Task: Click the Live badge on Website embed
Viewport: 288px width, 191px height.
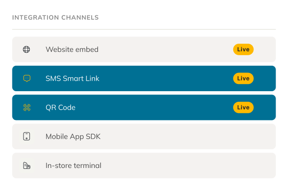Action: [x=243, y=49]
